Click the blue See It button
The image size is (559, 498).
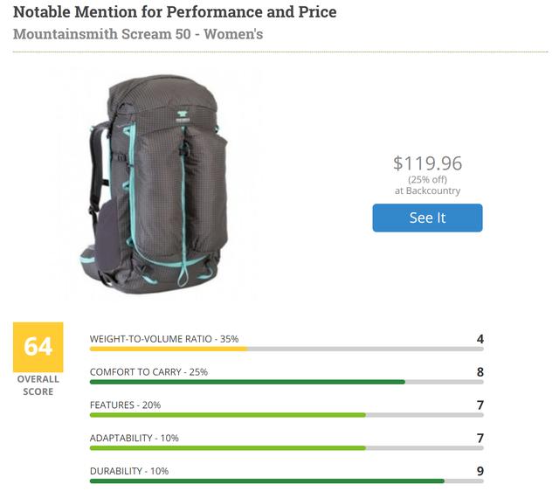(x=427, y=218)
